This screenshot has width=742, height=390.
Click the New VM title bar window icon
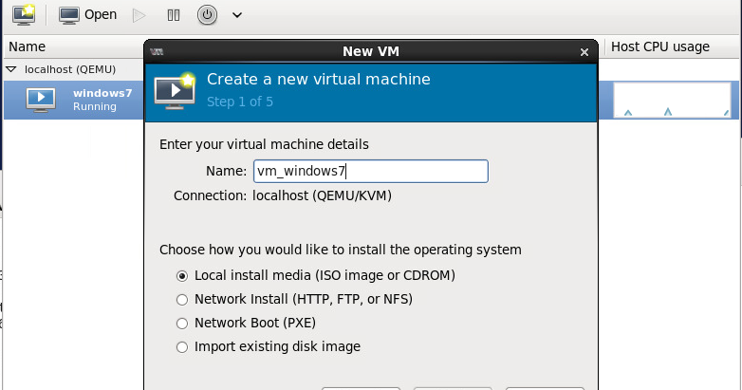coord(157,51)
